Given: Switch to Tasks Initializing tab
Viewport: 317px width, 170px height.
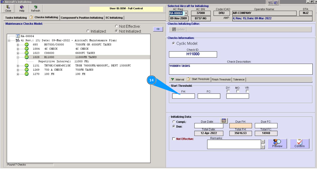Looking at the screenshot, I should pos(16,18).
